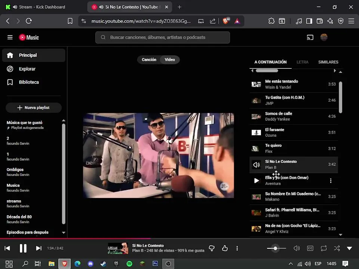
Task: Create a Nueva playlist
Action: pos(34,108)
